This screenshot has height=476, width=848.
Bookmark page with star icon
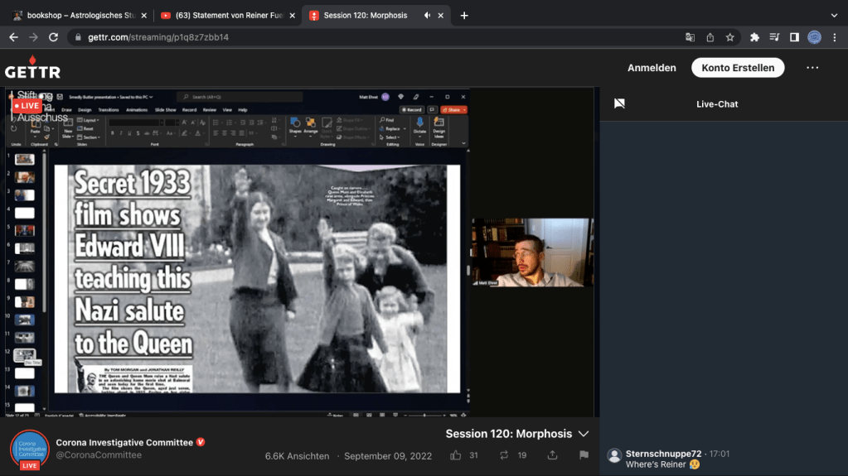(x=730, y=37)
